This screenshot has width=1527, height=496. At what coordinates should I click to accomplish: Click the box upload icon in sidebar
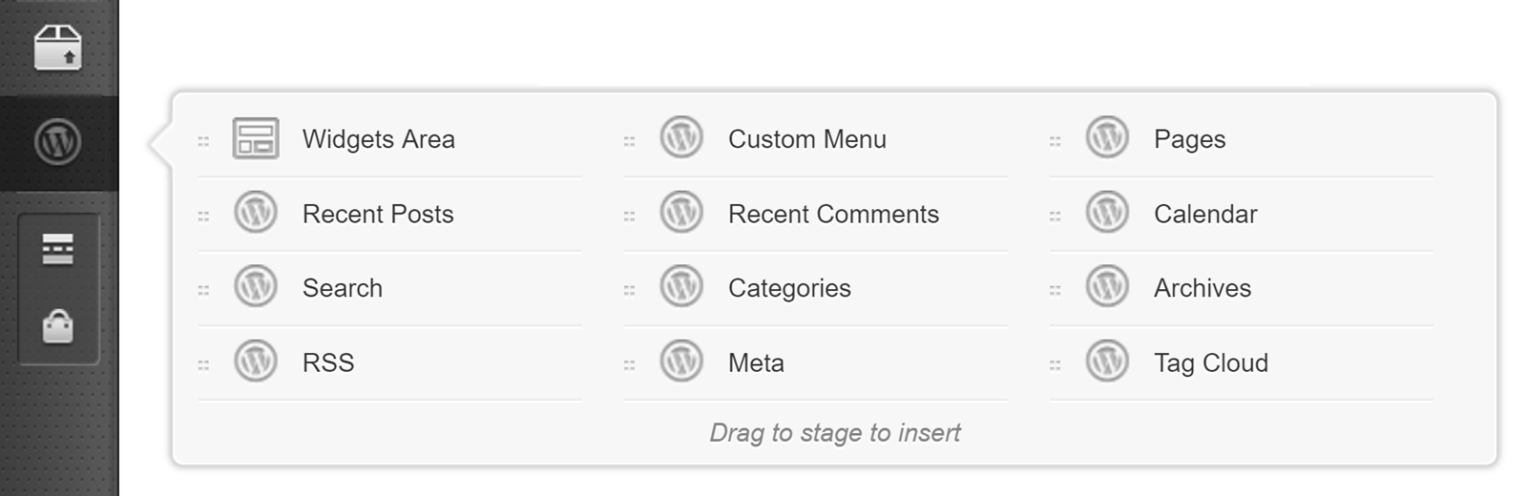coord(57,47)
